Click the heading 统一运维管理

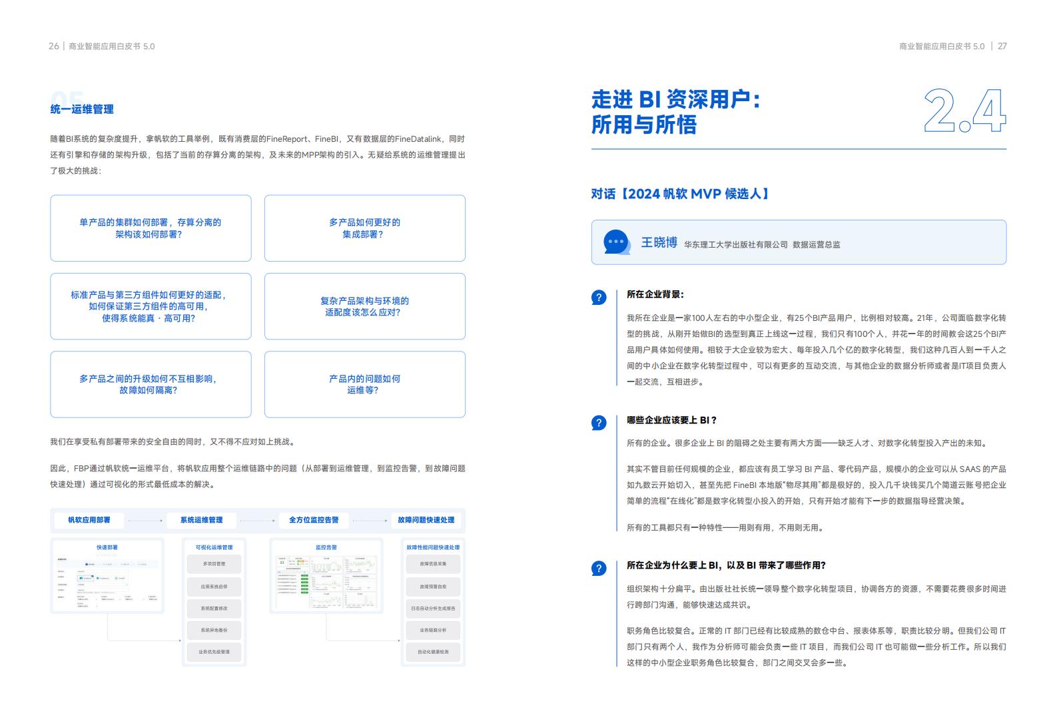(82, 109)
